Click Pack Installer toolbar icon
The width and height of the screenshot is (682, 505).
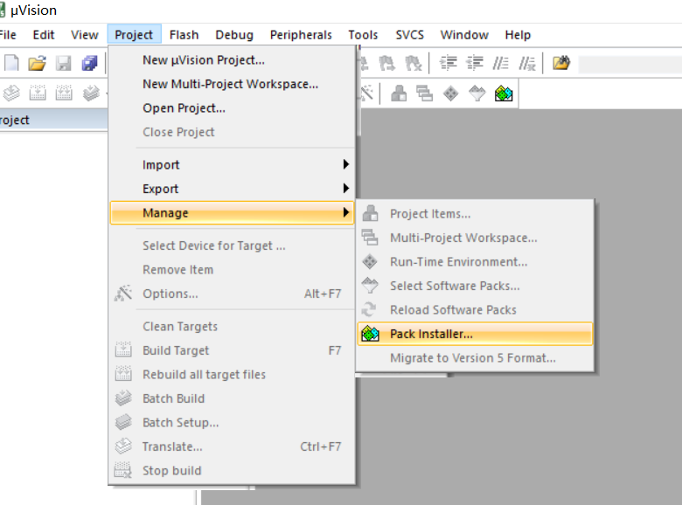[504, 93]
